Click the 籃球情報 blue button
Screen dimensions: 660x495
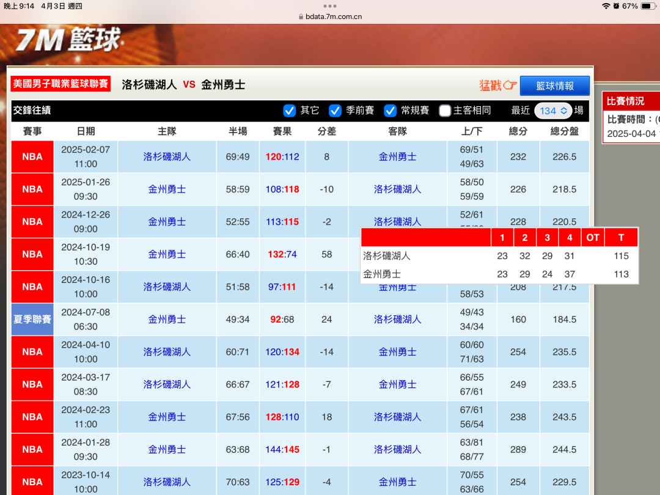click(x=554, y=86)
